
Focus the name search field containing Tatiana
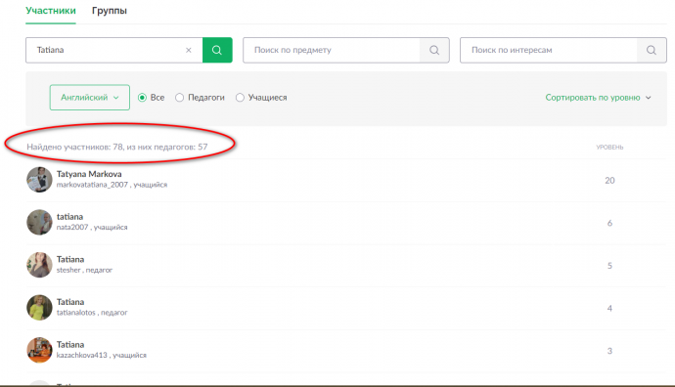click(x=114, y=50)
